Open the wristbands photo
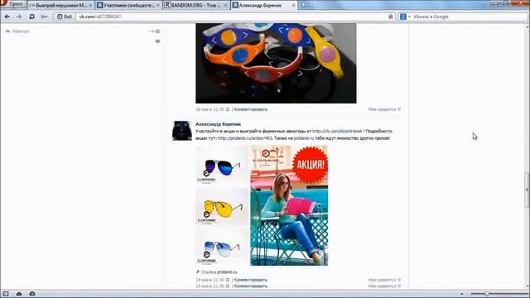 276,63
